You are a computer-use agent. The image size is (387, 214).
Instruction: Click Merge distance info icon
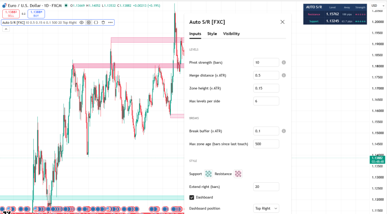pos(284,75)
